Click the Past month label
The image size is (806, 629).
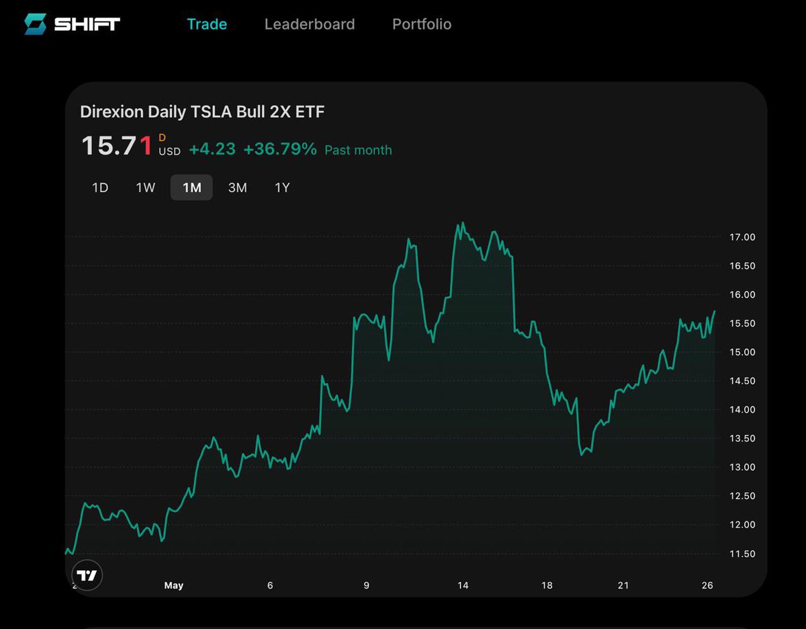358,150
